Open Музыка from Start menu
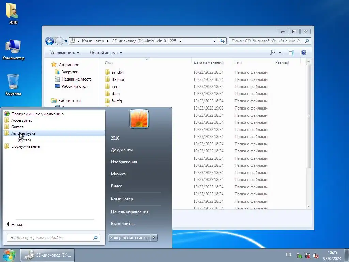349x262 pixels. (118, 174)
